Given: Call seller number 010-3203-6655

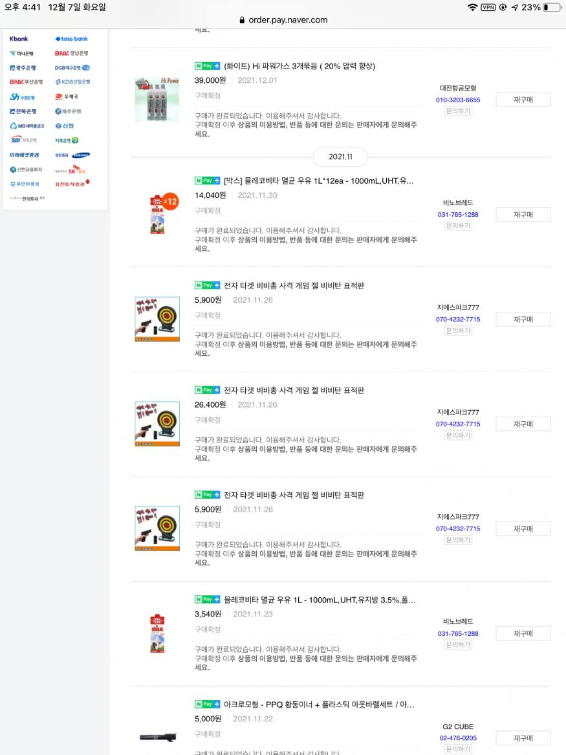Looking at the screenshot, I should pyautogui.click(x=458, y=100).
